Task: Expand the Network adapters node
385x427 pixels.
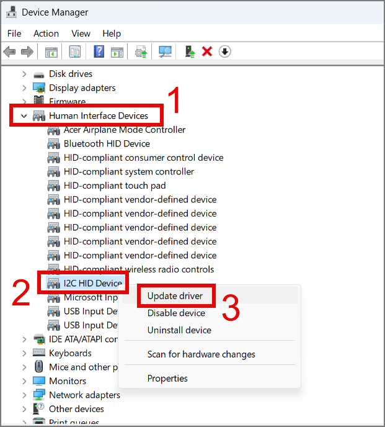Action: 24,395
